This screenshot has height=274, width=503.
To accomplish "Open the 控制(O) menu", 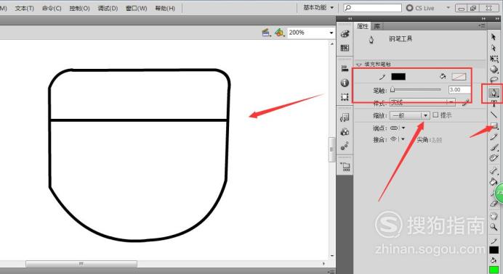I will (x=79, y=8).
